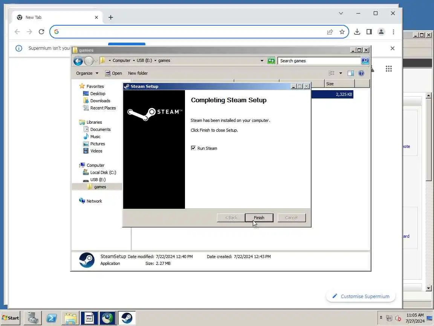Toggle browser side panel icon
The width and height of the screenshot is (434, 326).
[x=369, y=32]
